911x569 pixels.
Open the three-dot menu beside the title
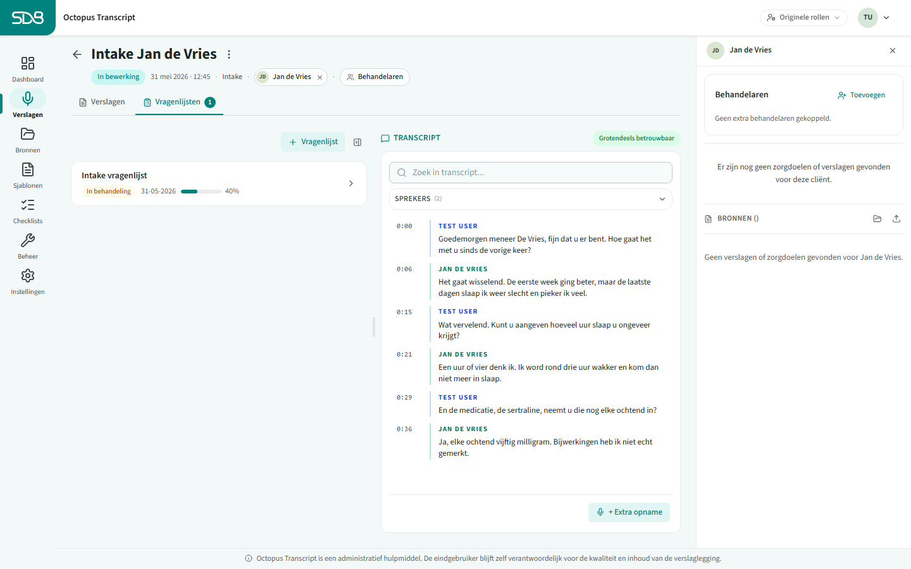click(229, 54)
